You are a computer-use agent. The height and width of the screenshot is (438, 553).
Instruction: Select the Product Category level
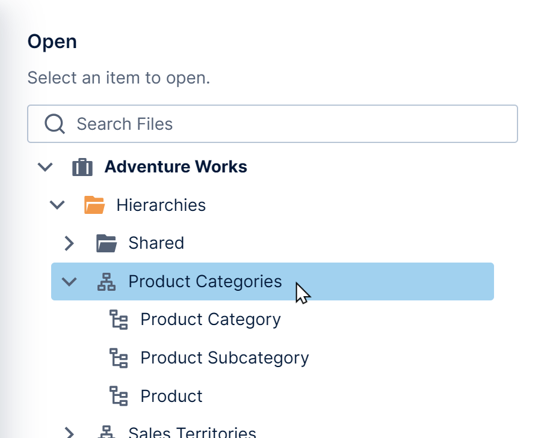click(210, 320)
